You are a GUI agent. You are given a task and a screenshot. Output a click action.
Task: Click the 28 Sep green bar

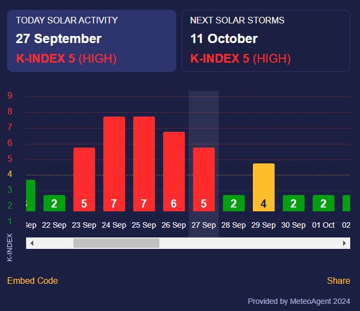234,203
